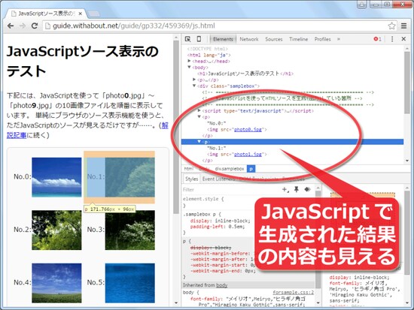Collapse the div class samplebox node

(x=194, y=86)
